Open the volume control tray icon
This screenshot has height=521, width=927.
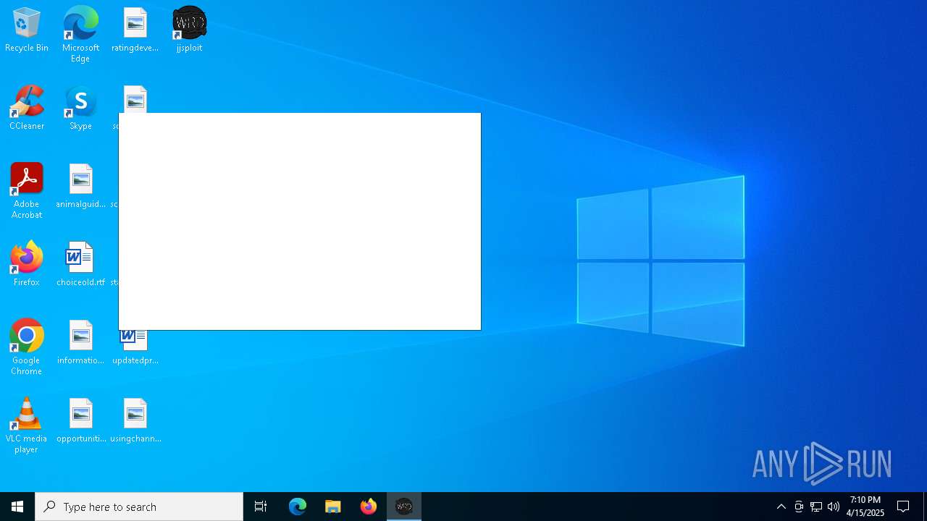[834, 507]
